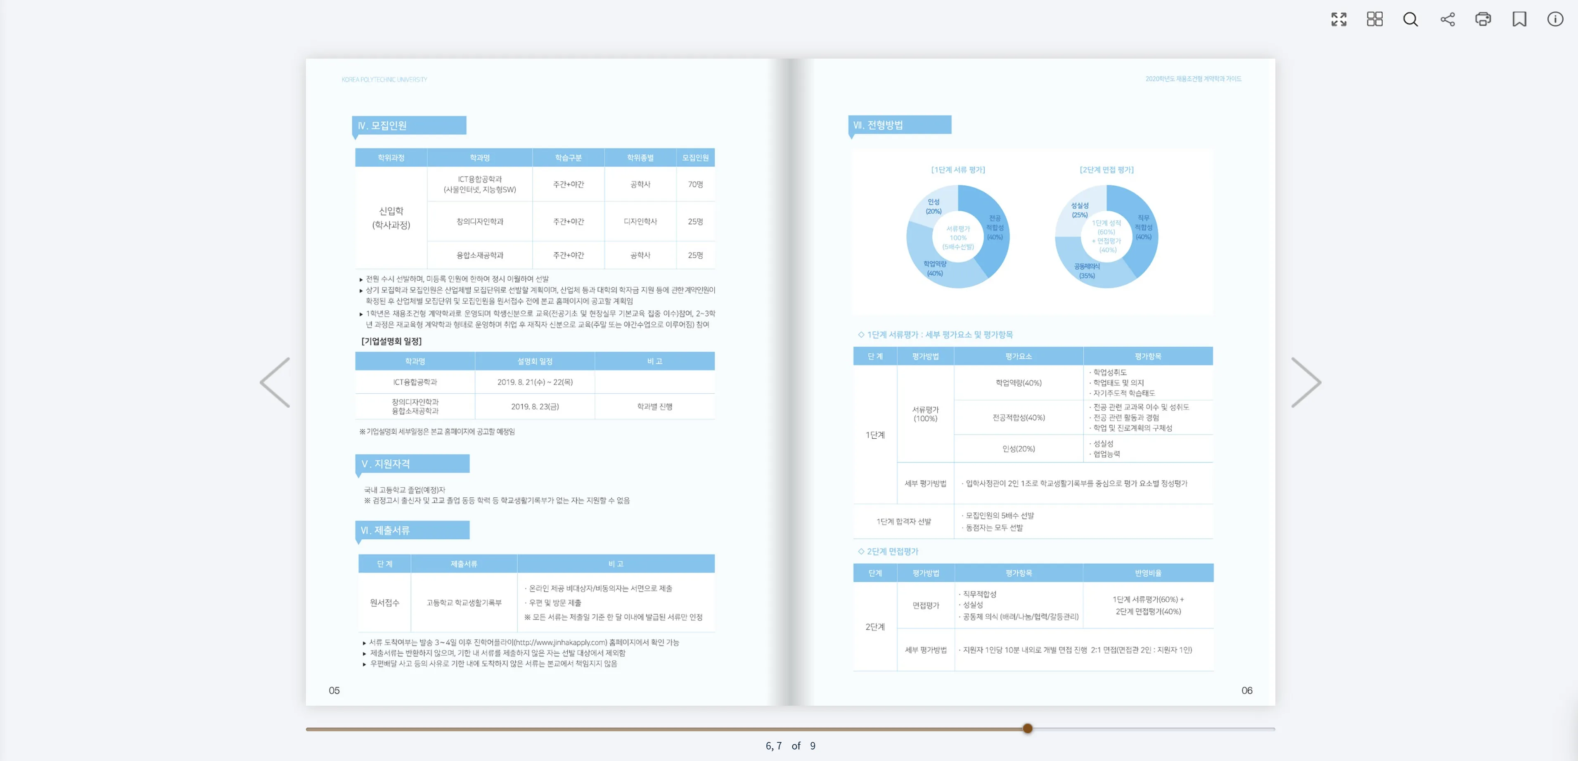Click the '서류평가 (100%)' method cell
This screenshot has height=761, width=1578.
tap(925, 414)
